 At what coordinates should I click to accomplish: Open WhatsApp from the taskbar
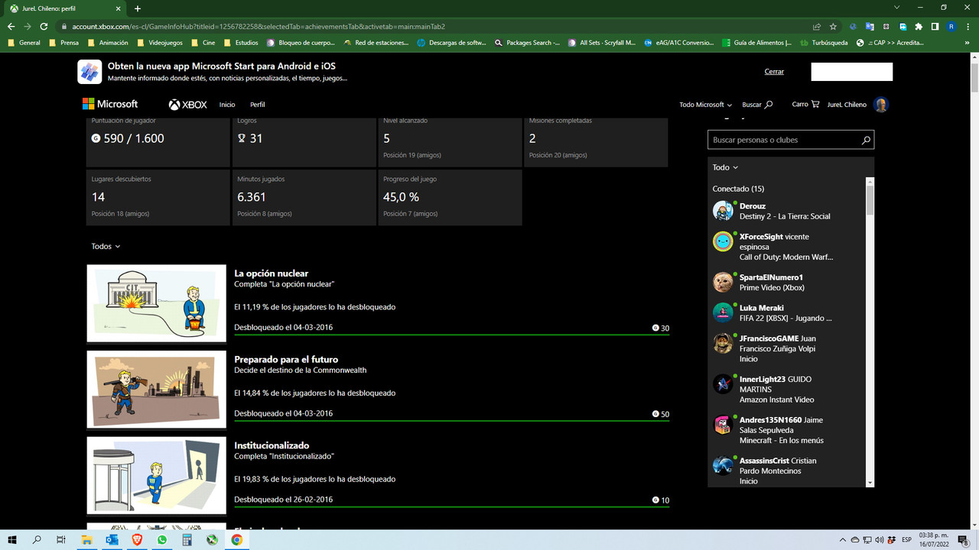point(161,540)
